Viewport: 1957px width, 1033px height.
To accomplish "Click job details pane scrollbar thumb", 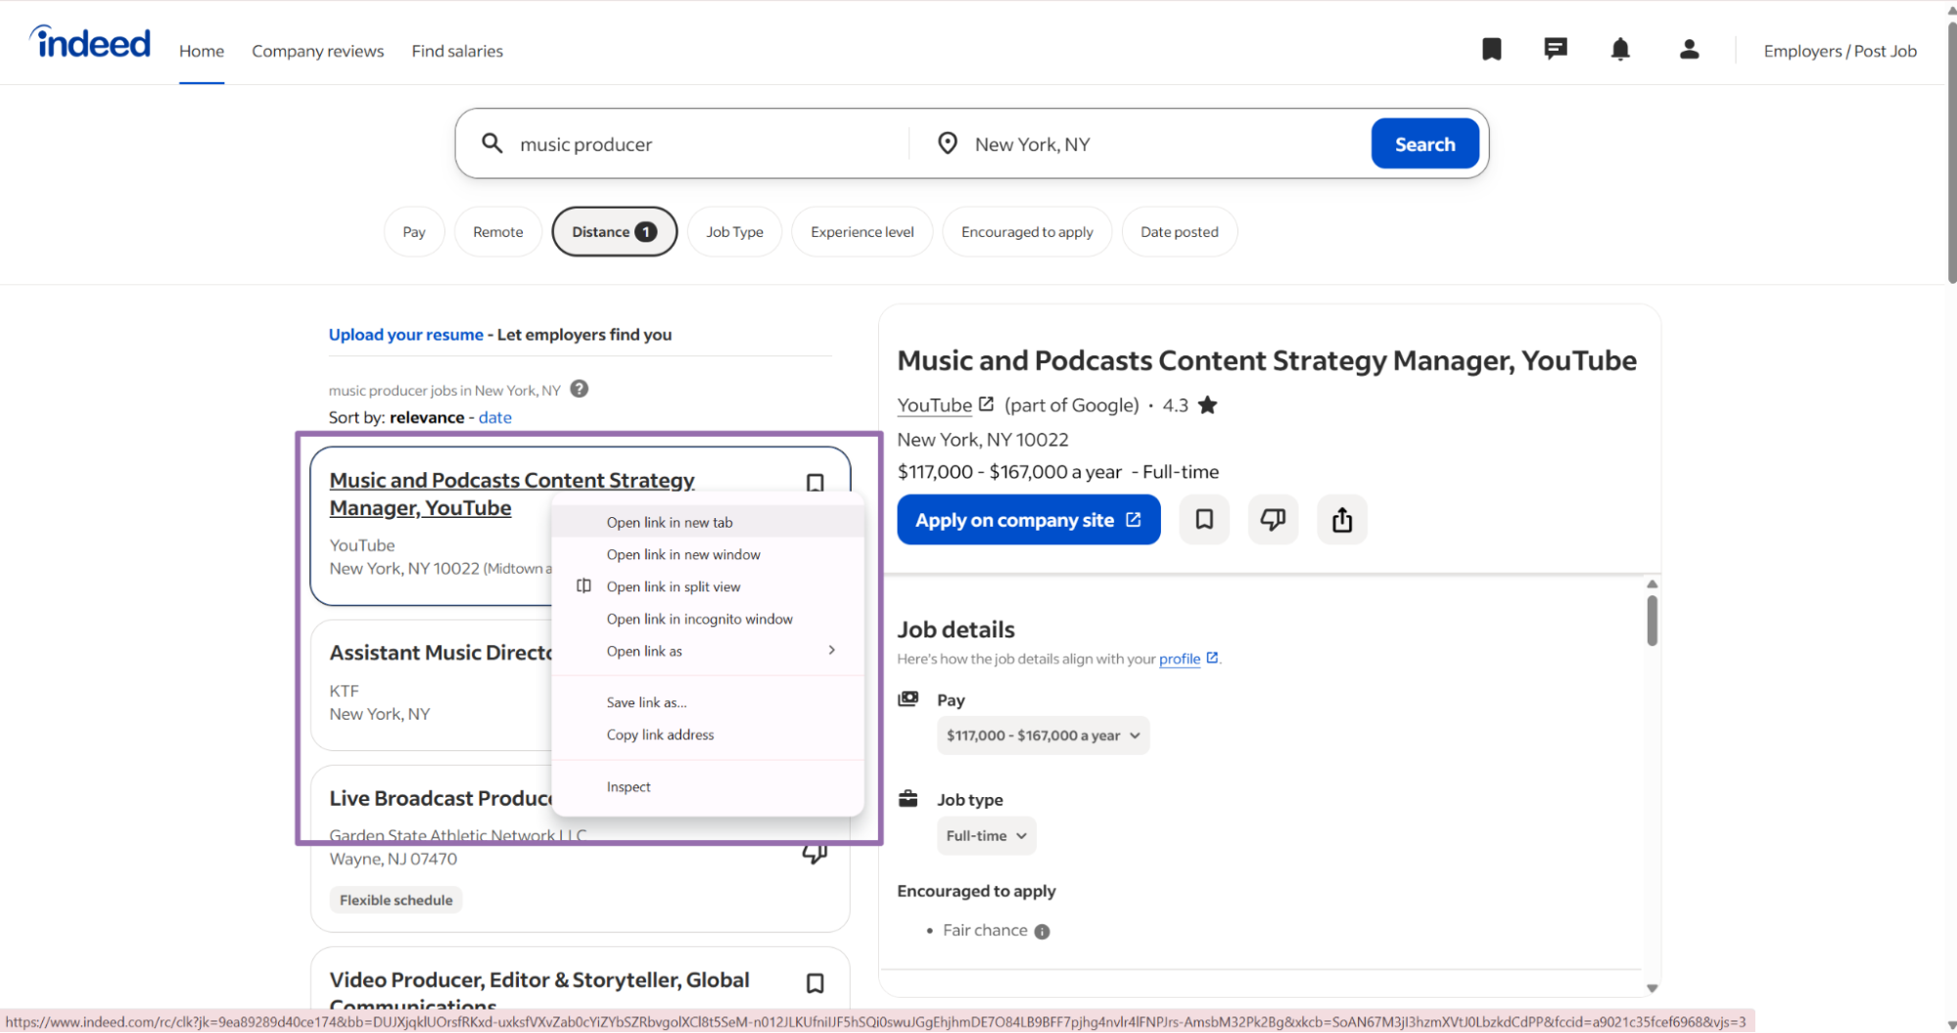I will point(1652,621).
